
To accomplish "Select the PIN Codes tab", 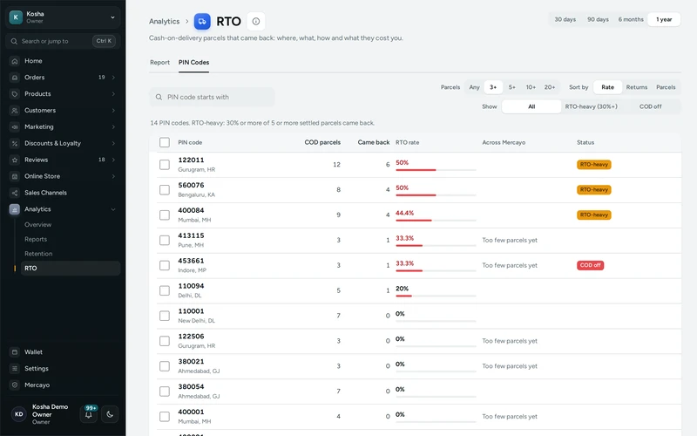I will coord(193,62).
